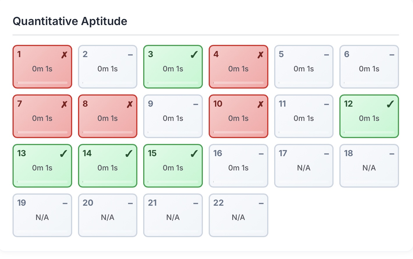The height and width of the screenshot is (259, 413).
Task: Select question 22 card marked N/A
Action: [238, 215]
